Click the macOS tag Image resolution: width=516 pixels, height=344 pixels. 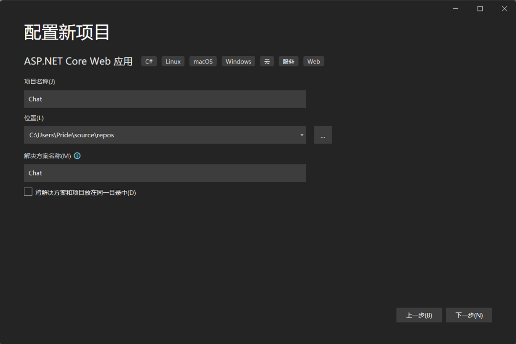click(x=203, y=61)
